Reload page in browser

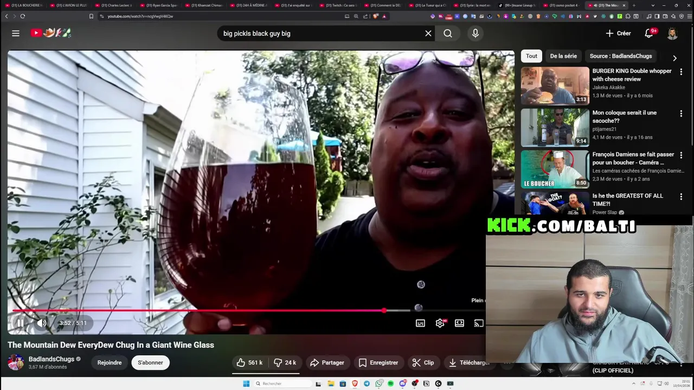point(22,16)
